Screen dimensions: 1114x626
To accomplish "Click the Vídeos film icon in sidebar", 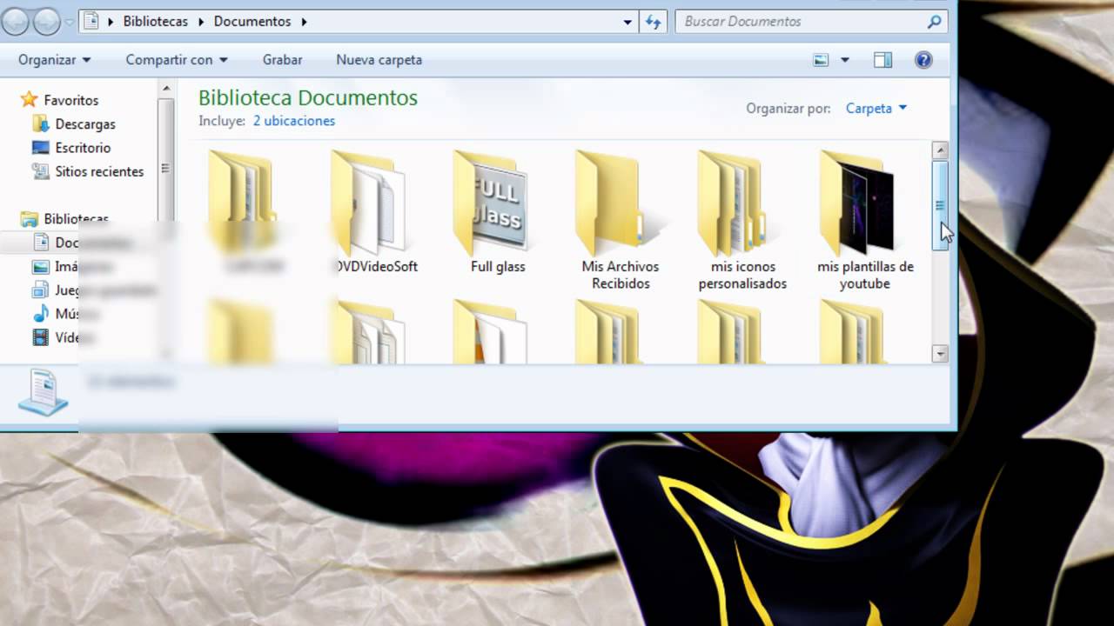I will click(40, 337).
